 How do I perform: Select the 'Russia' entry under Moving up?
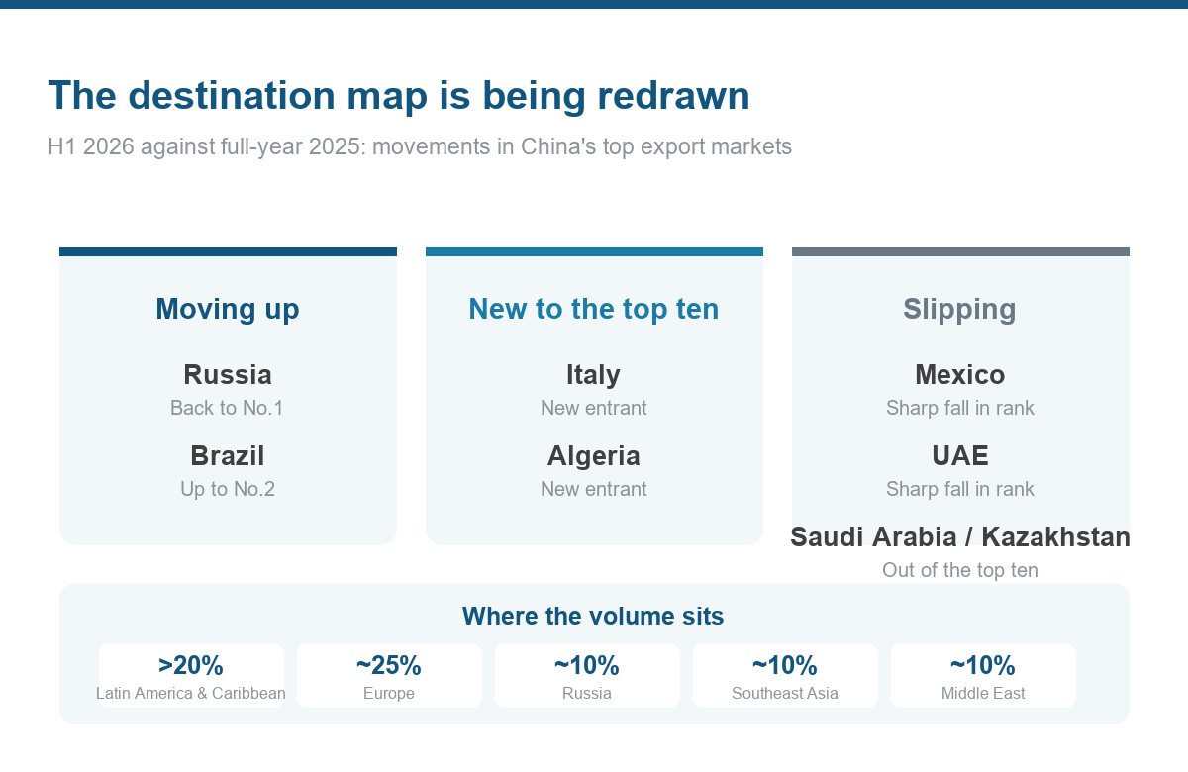[228, 375]
